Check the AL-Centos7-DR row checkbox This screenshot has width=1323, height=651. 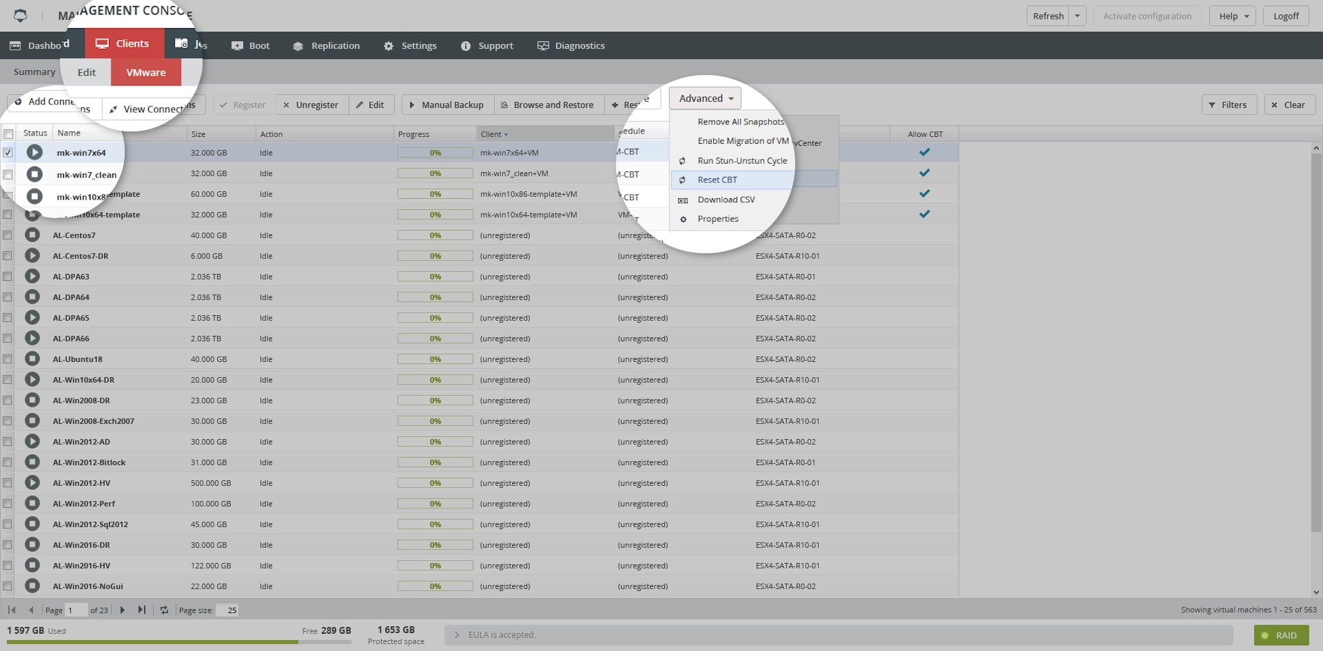(x=7, y=255)
